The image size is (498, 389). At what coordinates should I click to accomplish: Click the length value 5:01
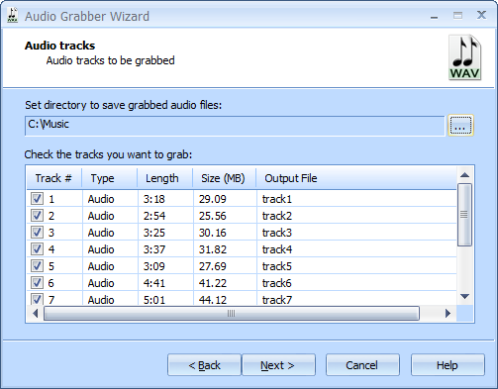(154, 300)
